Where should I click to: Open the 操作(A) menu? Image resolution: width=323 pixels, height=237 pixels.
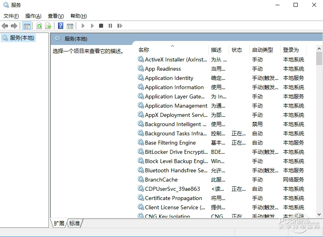click(x=33, y=16)
